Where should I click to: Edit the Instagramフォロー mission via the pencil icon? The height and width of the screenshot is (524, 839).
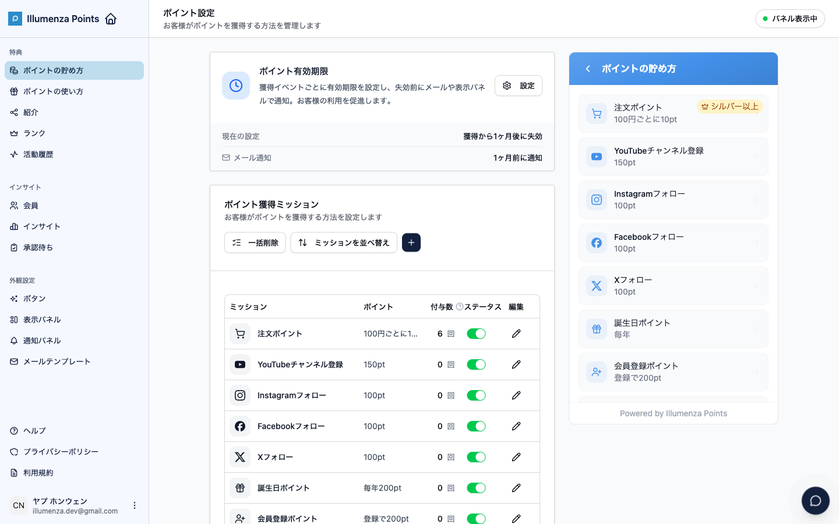point(516,395)
